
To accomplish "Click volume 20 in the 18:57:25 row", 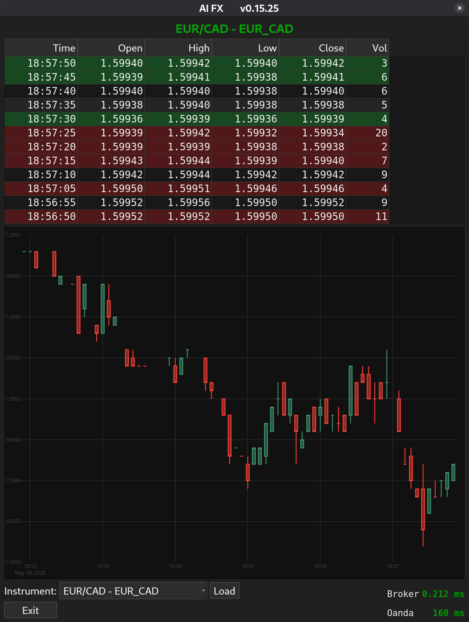I will 368,133.
